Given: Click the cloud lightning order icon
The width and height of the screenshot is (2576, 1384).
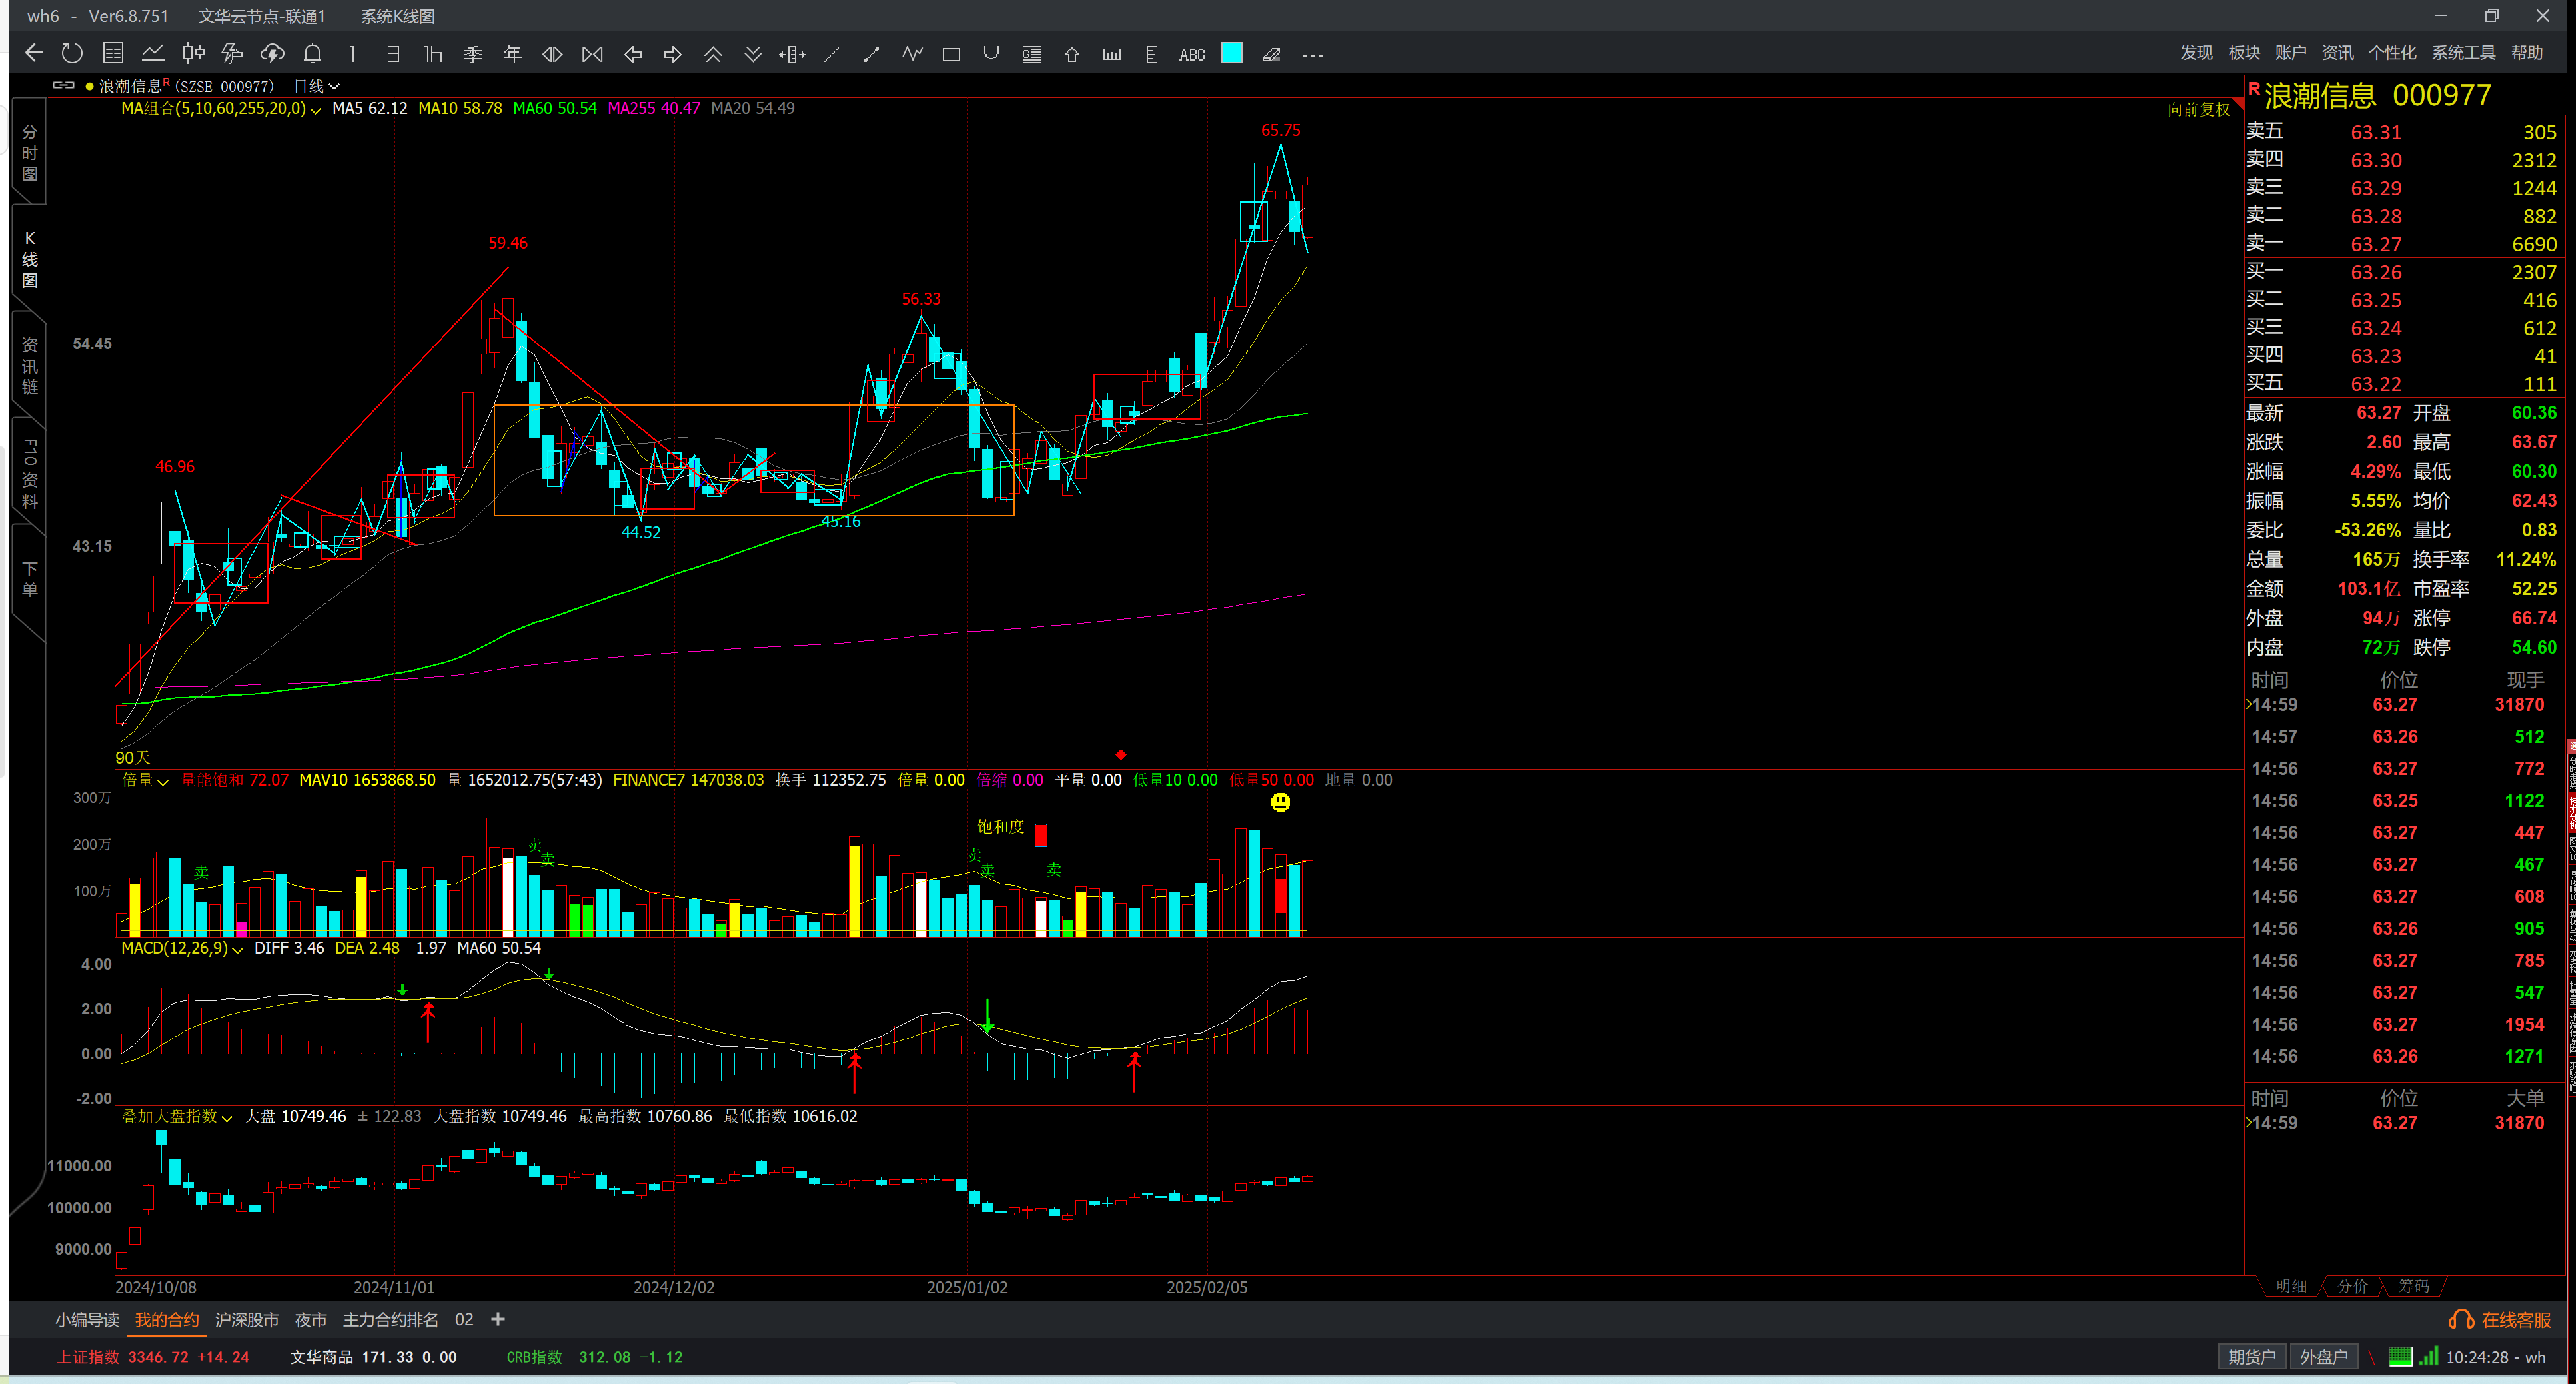Looking at the screenshot, I should coord(272,53).
